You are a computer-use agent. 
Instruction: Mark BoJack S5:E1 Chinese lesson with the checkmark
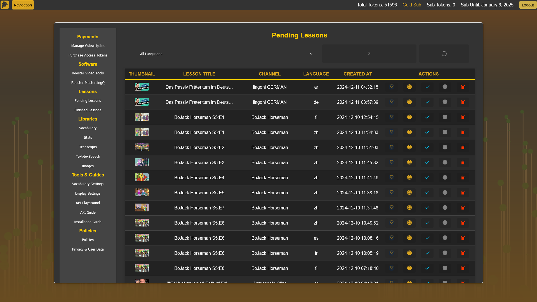pyautogui.click(x=427, y=132)
